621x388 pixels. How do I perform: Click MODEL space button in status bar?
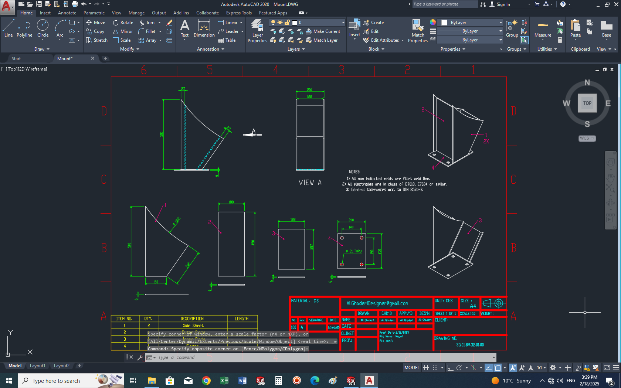[412, 368]
